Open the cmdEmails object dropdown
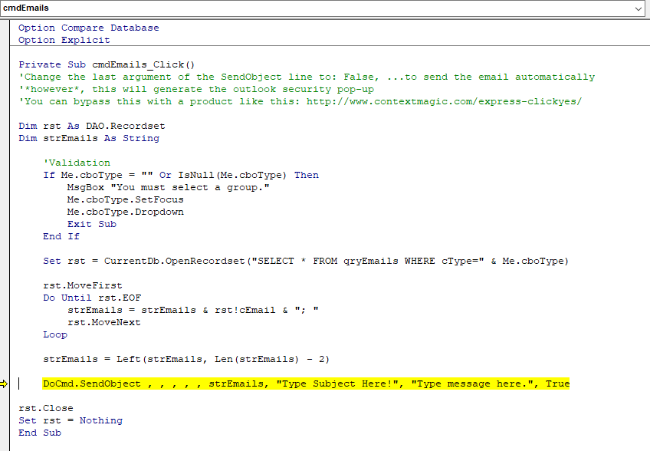This screenshot has width=650, height=451. (638, 8)
